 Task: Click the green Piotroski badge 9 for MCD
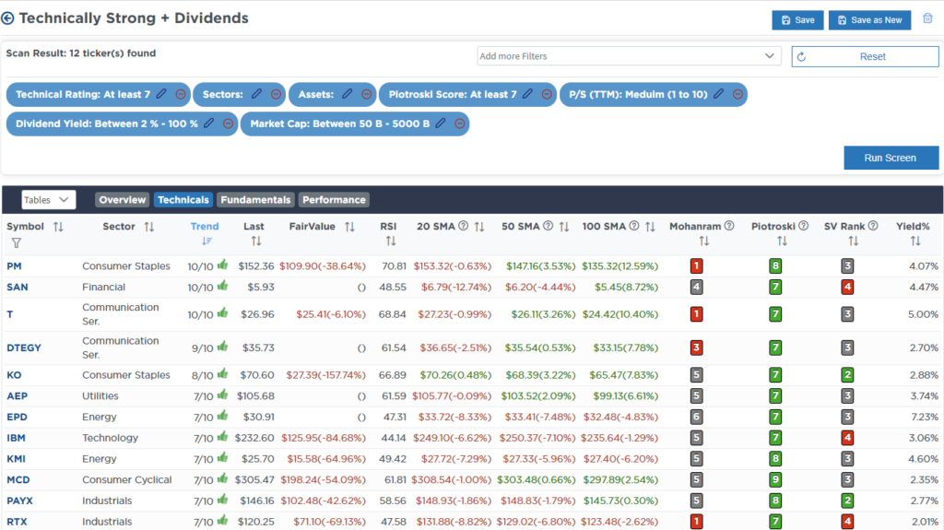775,479
